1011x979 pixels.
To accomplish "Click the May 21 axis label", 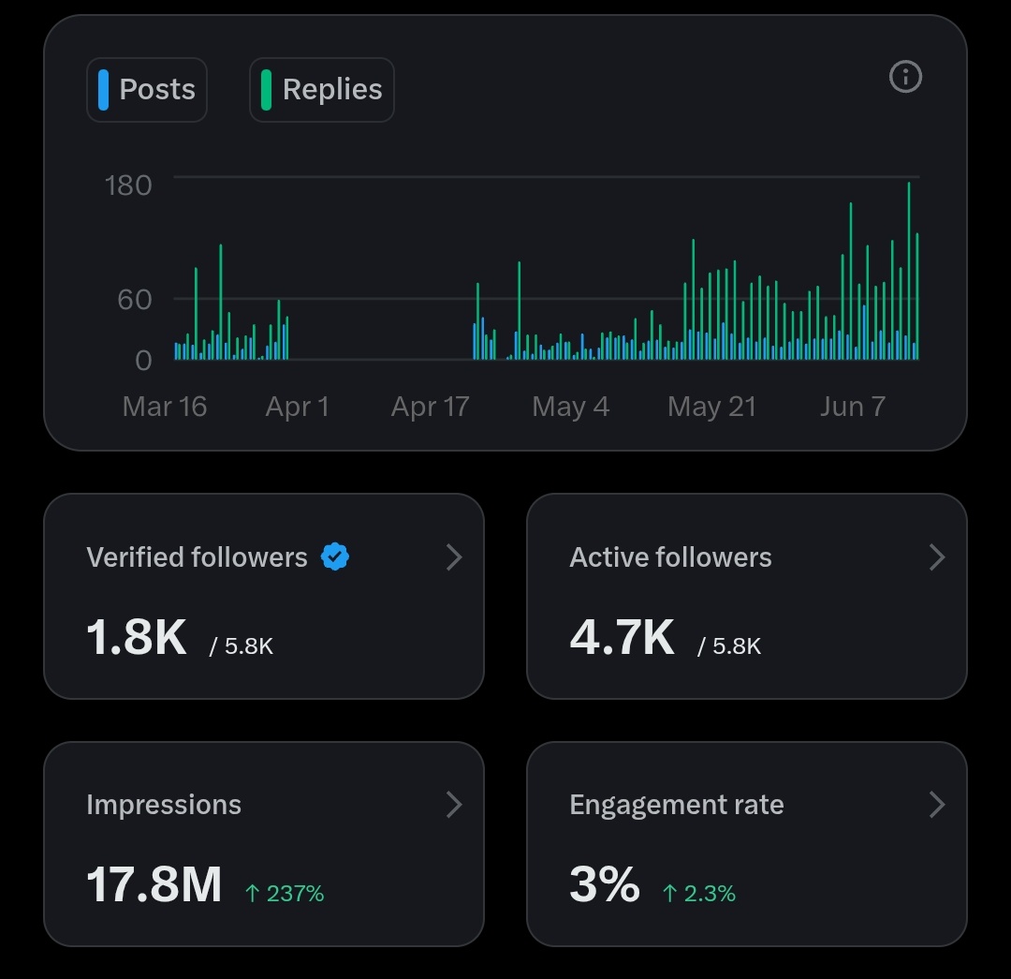I will click(711, 407).
